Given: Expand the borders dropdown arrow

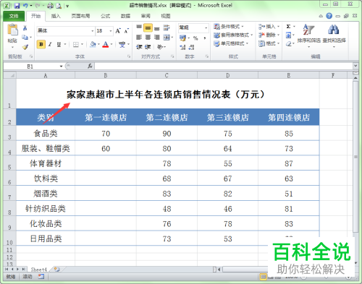Looking at the screenshot, I should (x=83, y=44).
